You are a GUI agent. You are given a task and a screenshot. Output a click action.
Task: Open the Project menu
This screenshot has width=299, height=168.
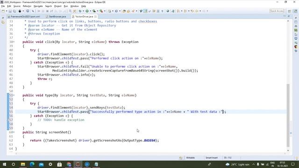(x=57, y=6)
